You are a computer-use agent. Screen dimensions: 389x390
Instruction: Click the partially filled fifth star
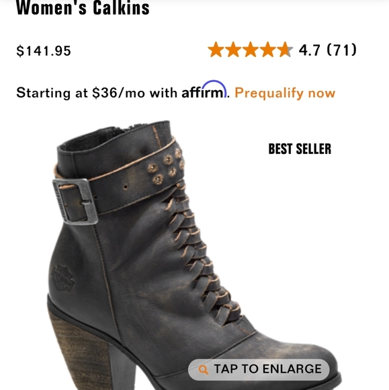[286, 50]
